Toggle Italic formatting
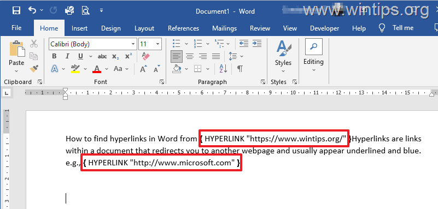438x209 pixels. [x=67, y=56]
